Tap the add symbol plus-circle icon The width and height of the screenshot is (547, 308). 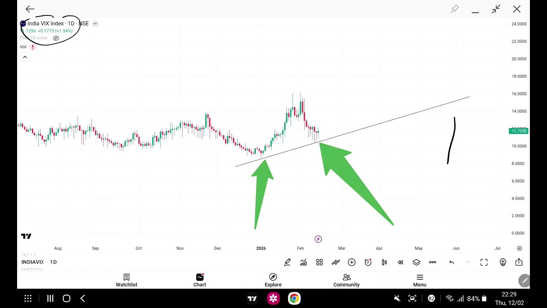click(x=352, y=262)
